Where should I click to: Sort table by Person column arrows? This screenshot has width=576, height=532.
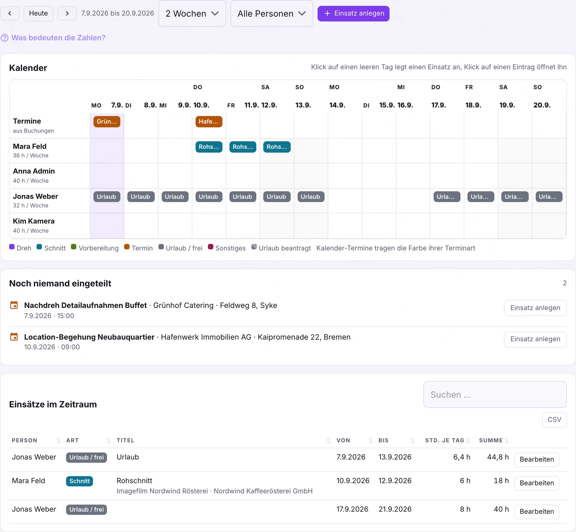58,440
